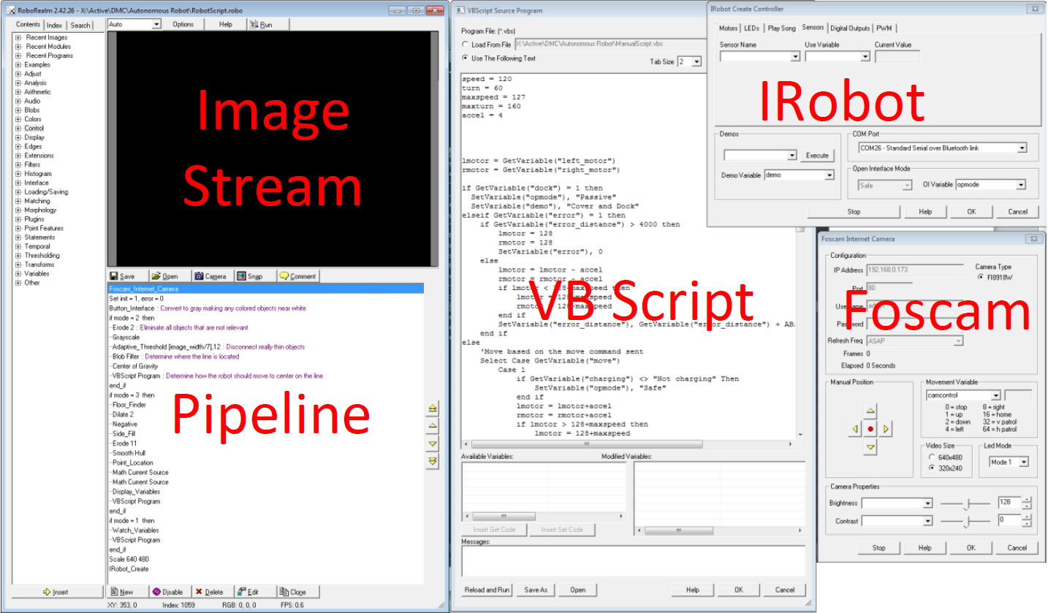The image size is (1048, 613).
Task: Select Load From File radio button
Action: tap(466, 45)
